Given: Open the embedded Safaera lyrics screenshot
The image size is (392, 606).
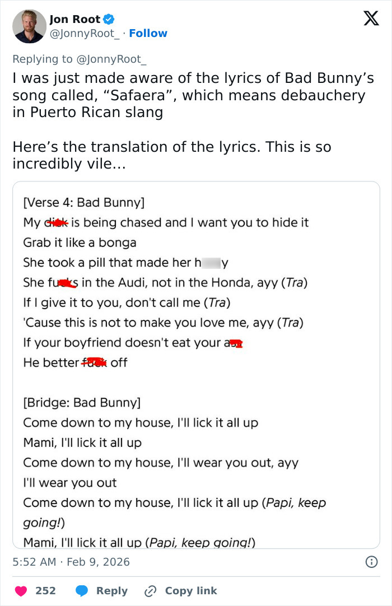Looking at the screenshot, I should point(196,364).
